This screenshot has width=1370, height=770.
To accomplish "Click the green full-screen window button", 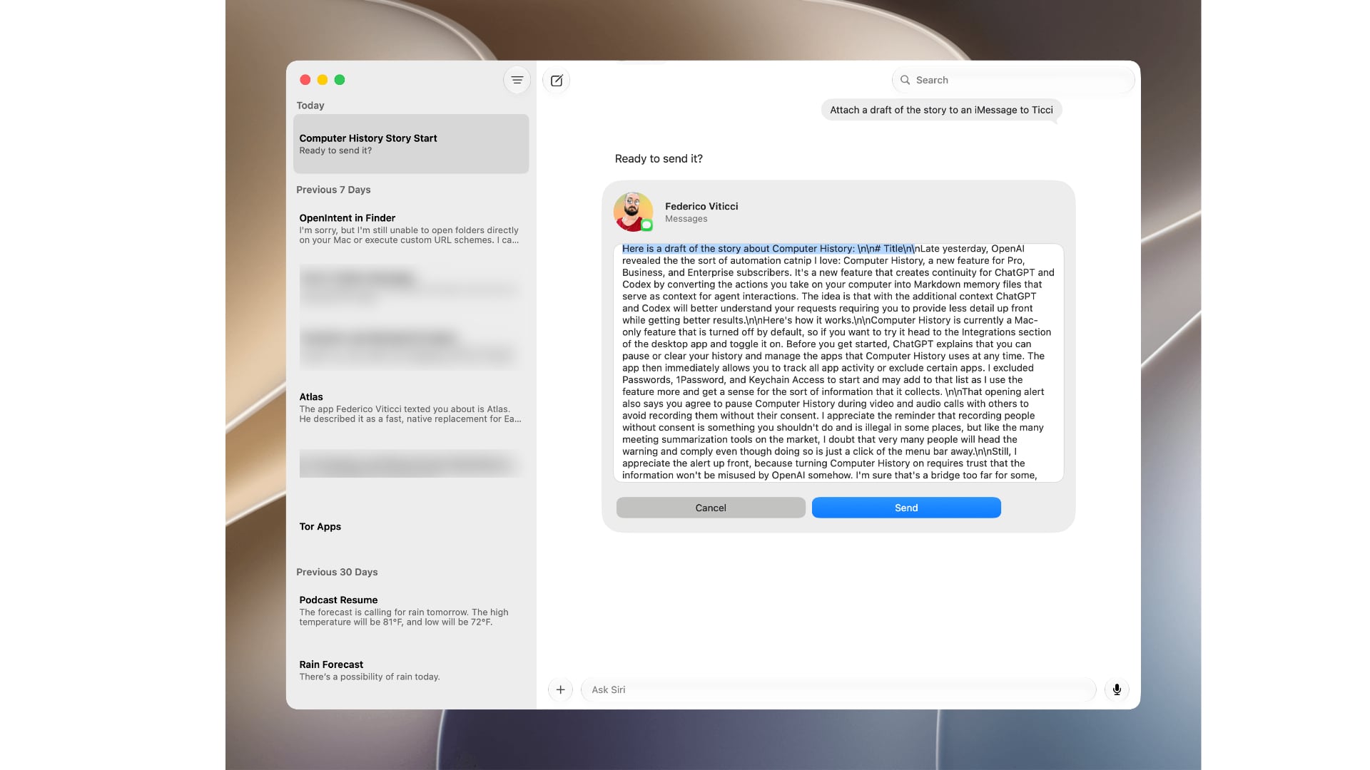I will pyautogui.click(x=340, y=80).
